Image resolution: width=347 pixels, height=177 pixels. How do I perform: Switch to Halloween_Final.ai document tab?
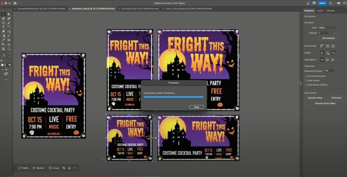coord(93,9)
